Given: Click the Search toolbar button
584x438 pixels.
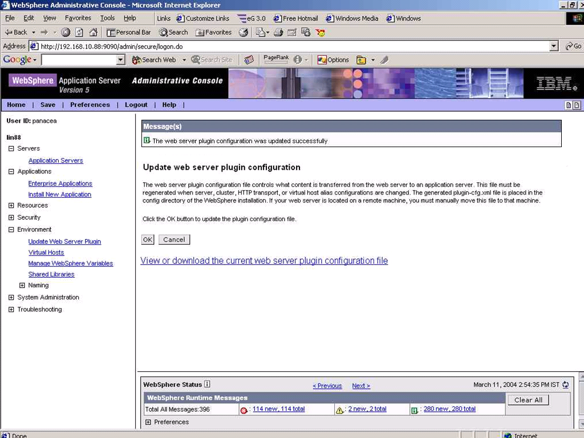Looking at the screenshot, I should click(x=173, y=33).
